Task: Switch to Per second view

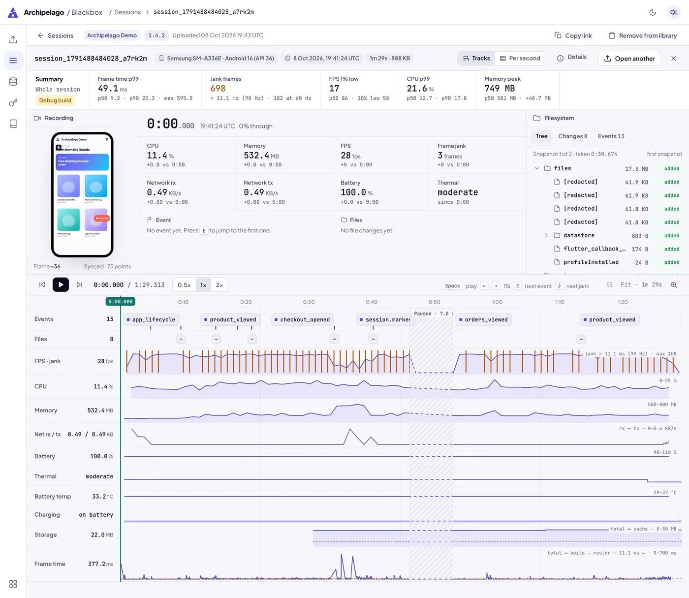Action: (x=520, y=58)
